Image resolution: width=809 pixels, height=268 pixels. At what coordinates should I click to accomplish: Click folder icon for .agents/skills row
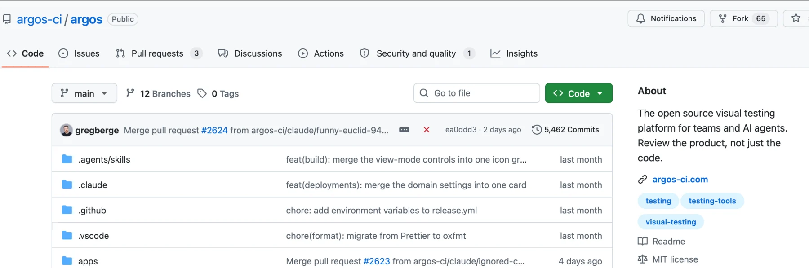coord(67,159)
